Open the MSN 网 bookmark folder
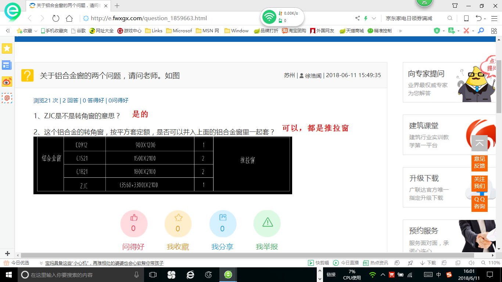The width and height of the screenshot is (502, 282). [x=208, y=31]
